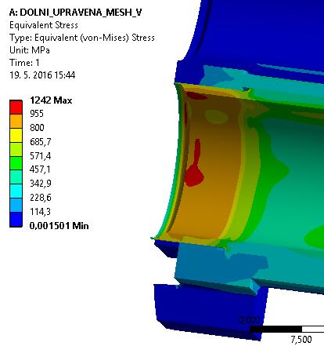Select the light blue legend band below 228,6
The height and width of the screenshot is (357, 324).
point(16,206)
